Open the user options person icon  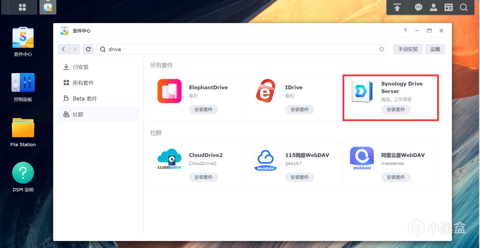pyautogui.click(x=433, y=7)
